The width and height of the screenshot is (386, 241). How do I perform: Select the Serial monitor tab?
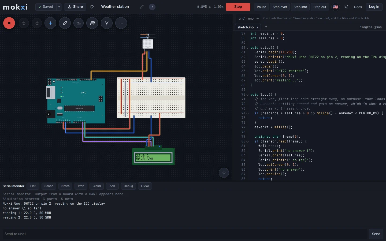click(x=13, y=186)
